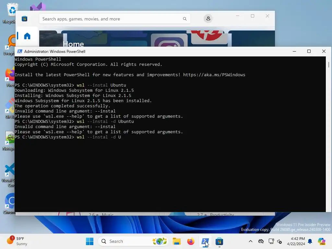Select the Visual Studio desktop icon
The width and height of the screenshot is (332, 249).
(x=38, y=7)
